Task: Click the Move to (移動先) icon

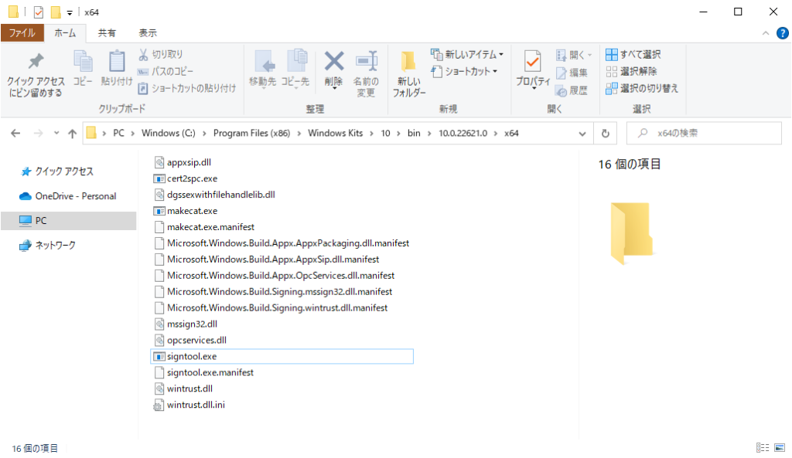Action: (263, 62)
